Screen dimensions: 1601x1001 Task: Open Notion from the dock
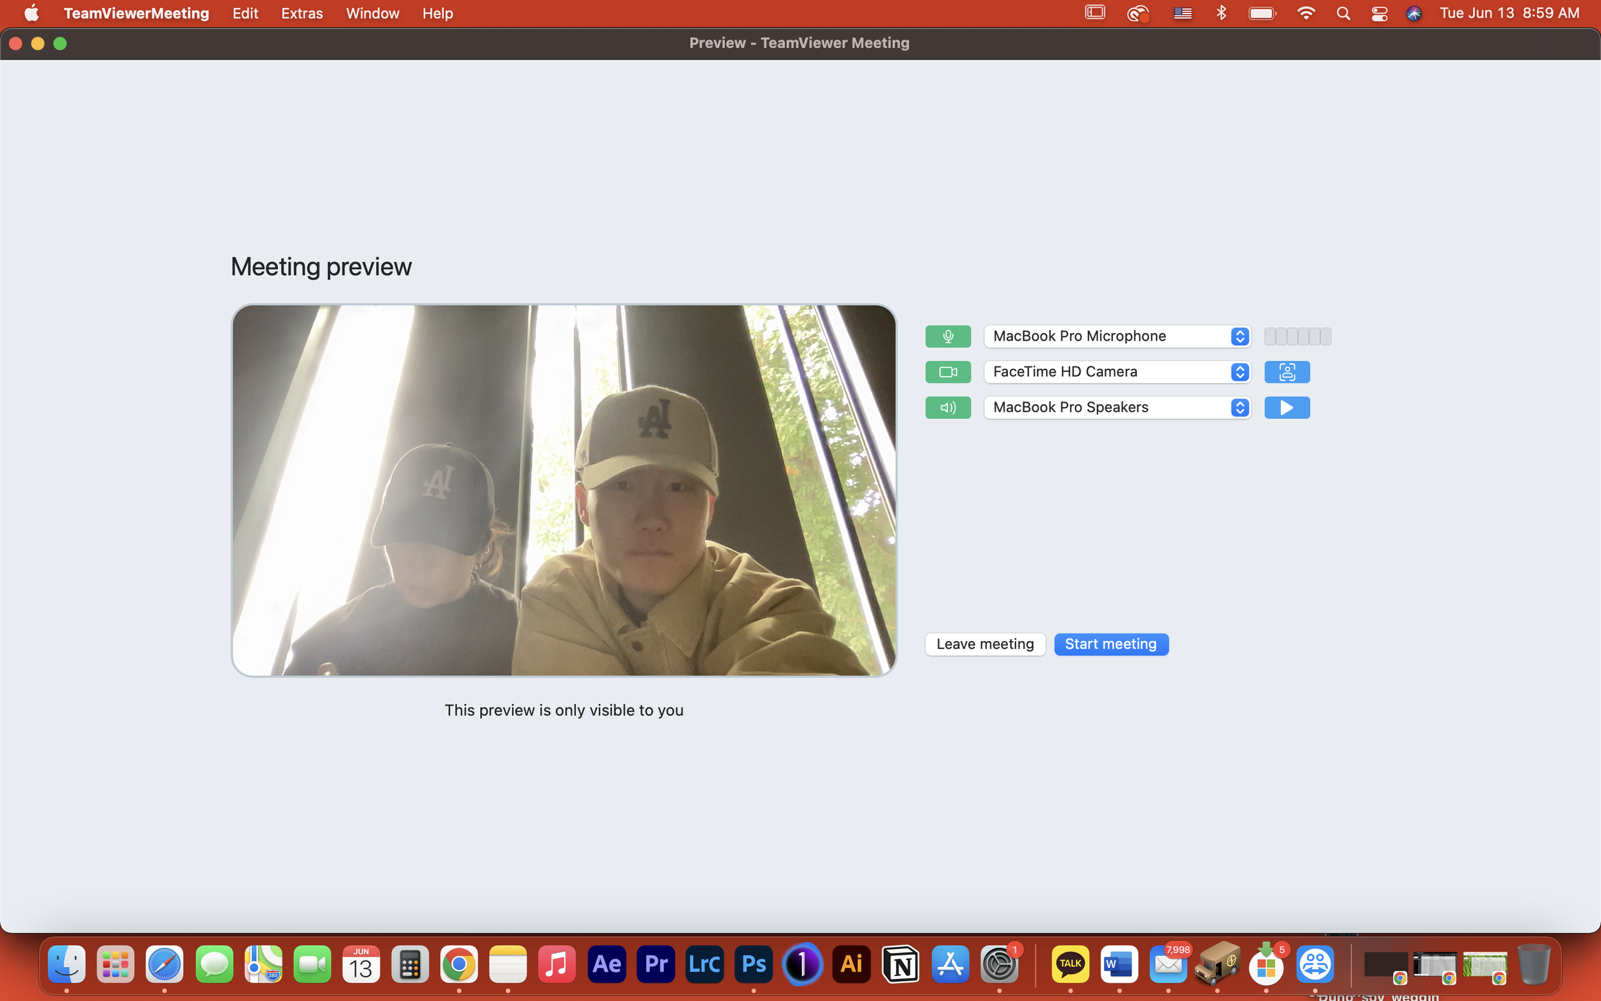[x=901, y=964]
